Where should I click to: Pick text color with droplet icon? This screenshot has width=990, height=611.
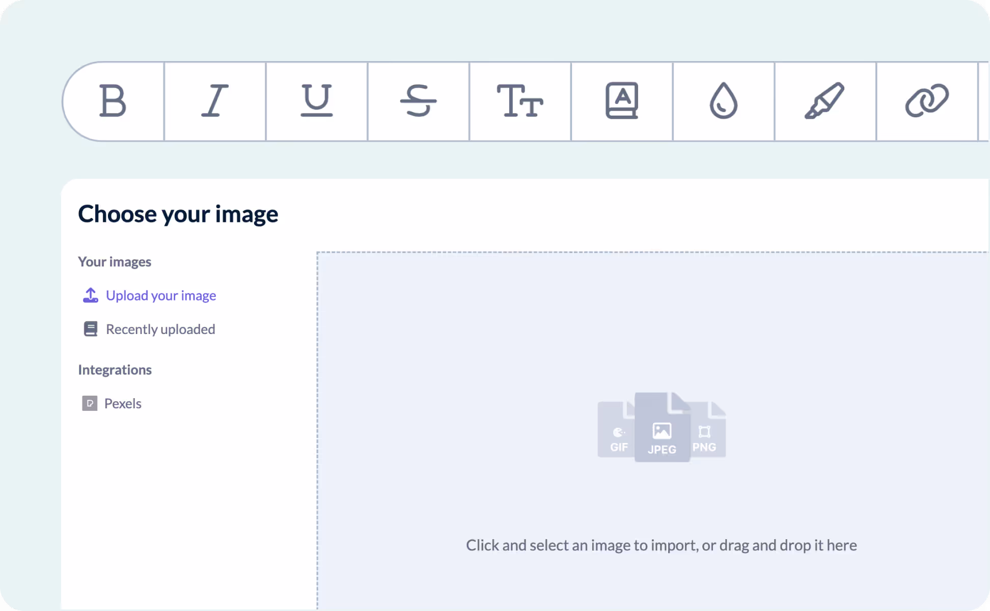[723, 101]
